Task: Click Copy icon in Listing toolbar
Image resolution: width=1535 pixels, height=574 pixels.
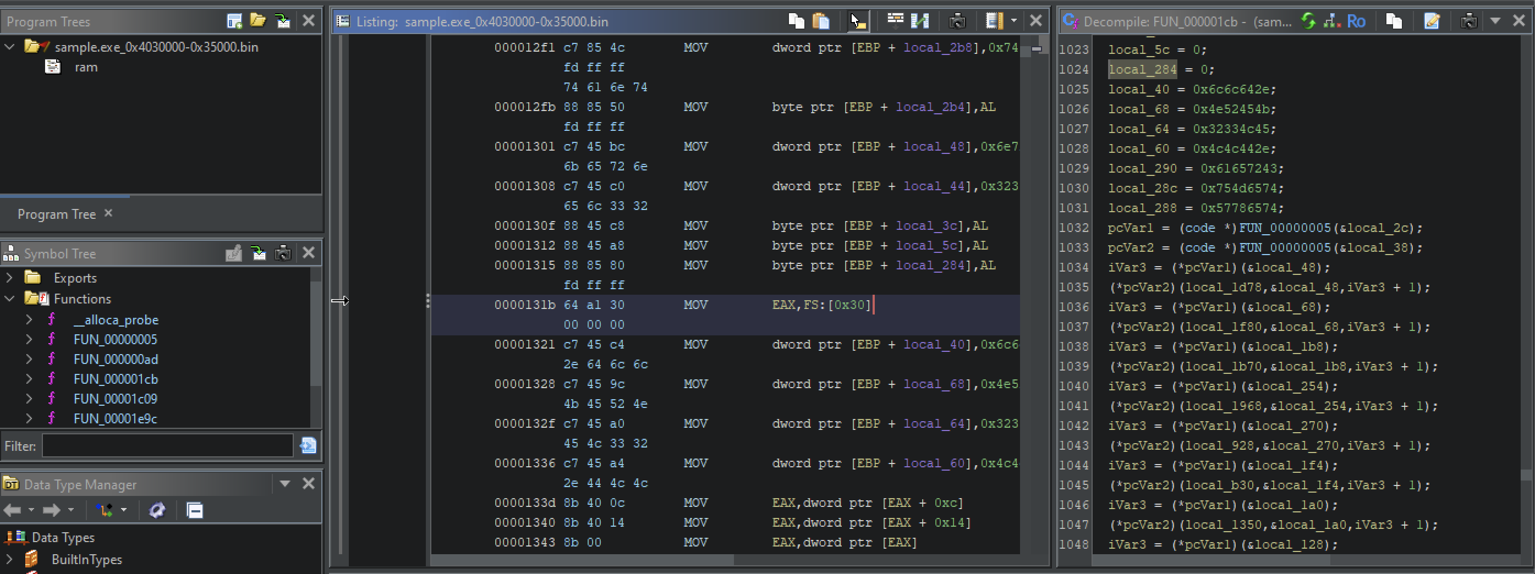Action: click(x=796, y=21)
